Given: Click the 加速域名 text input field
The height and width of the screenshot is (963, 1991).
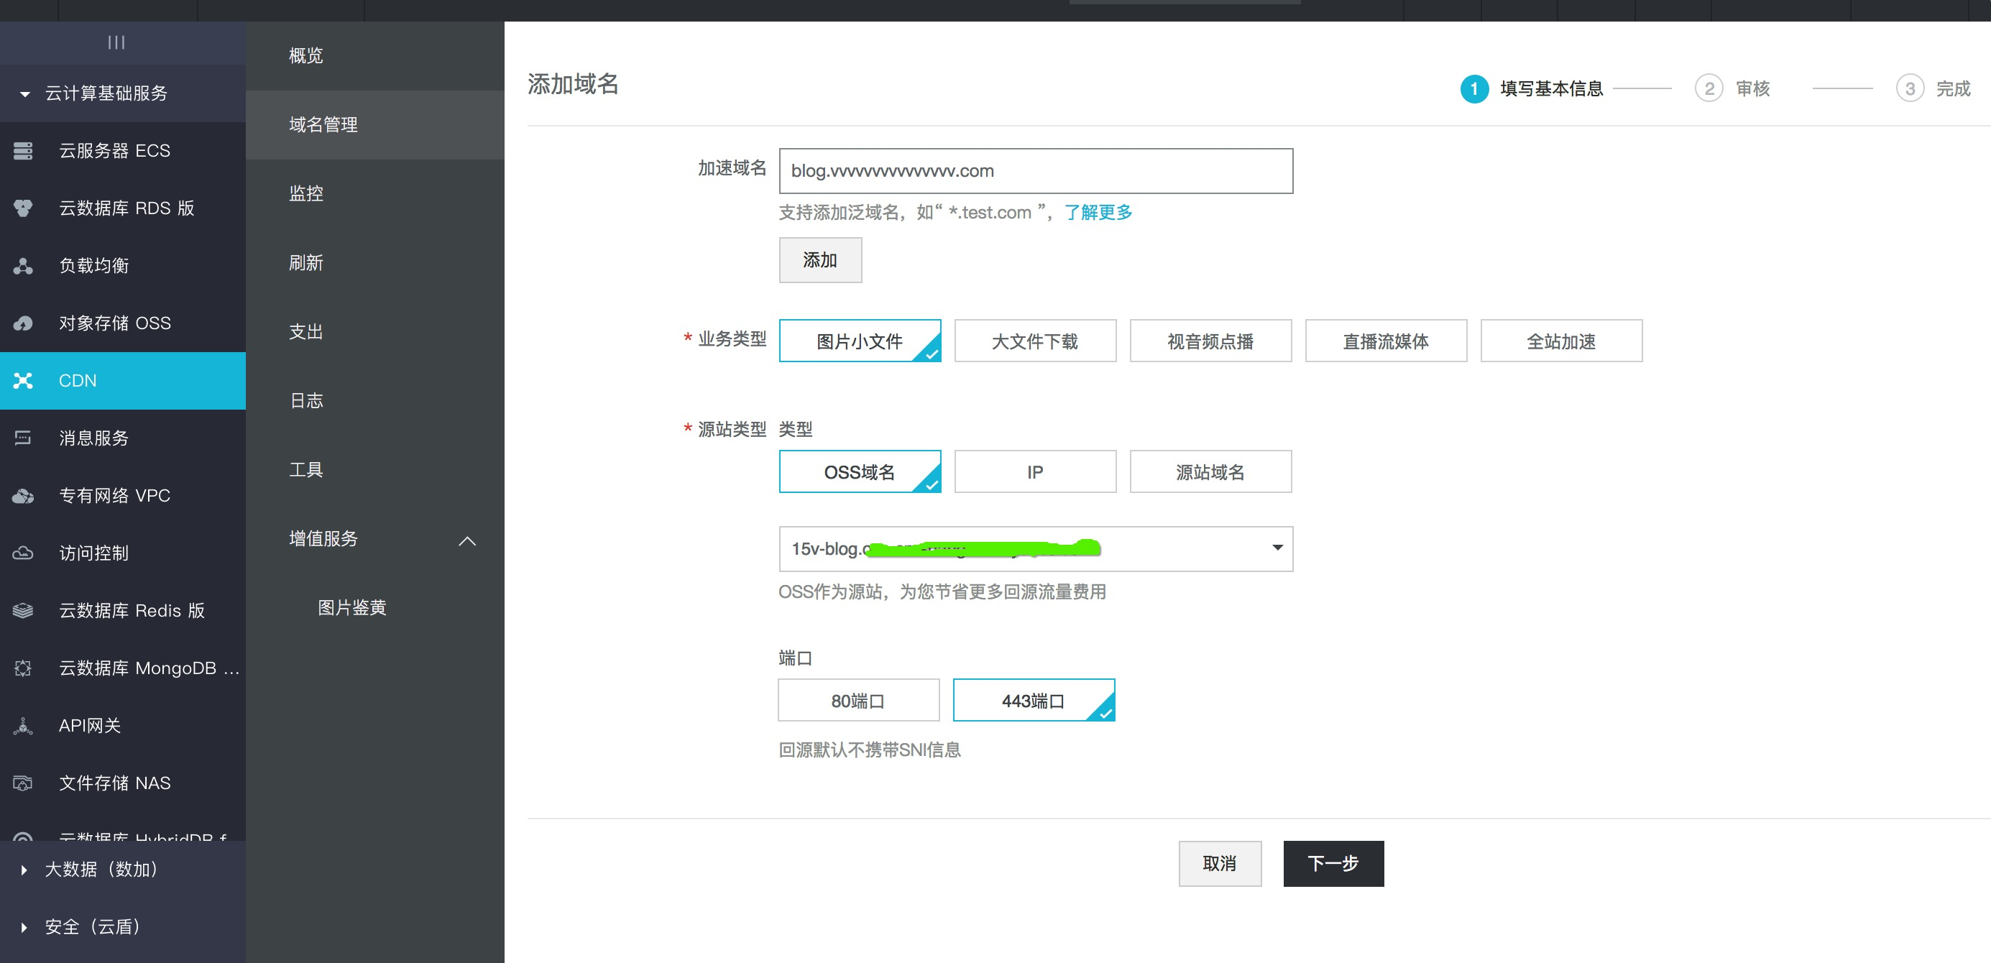Looking at the screenshot, I should (x=1035, y=171).
